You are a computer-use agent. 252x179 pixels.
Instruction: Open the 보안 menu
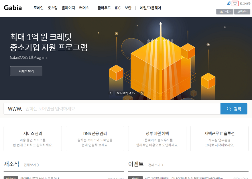(x=128, y=8)
